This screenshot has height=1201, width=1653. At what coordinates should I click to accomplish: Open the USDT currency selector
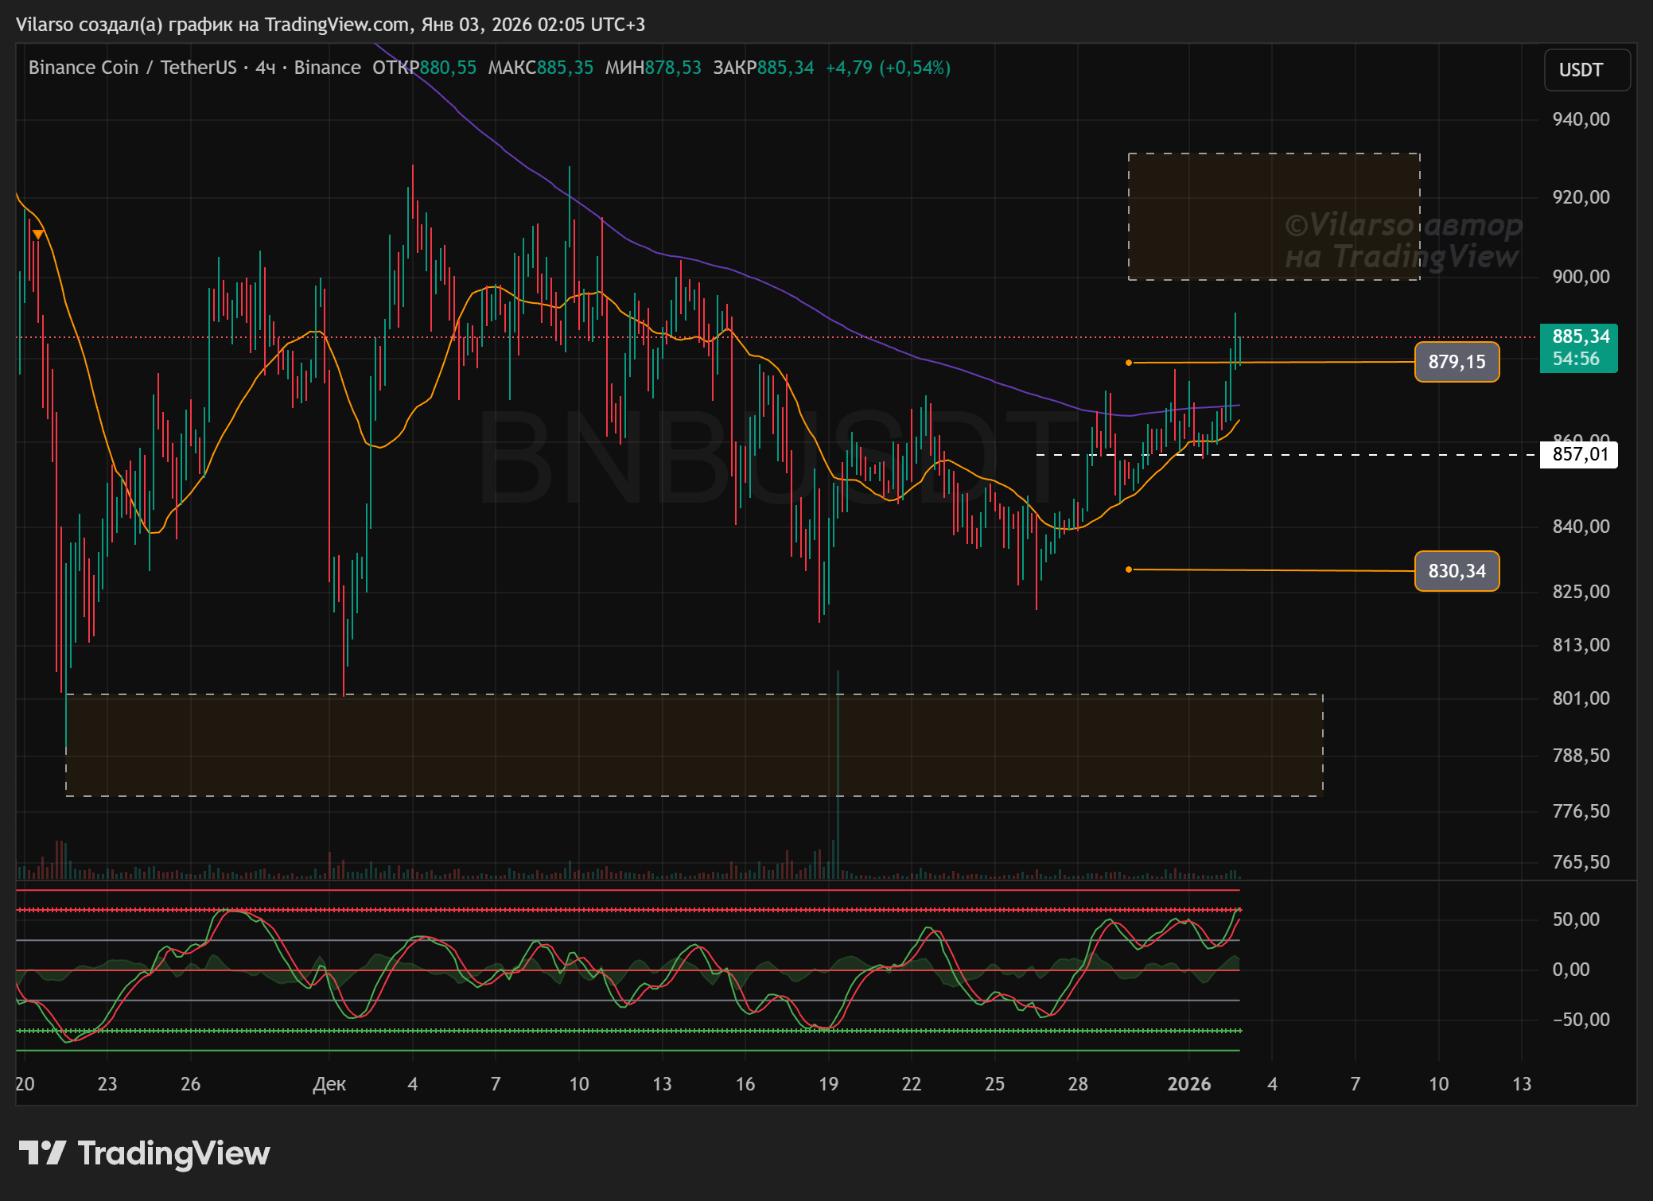pos(1586,70)
